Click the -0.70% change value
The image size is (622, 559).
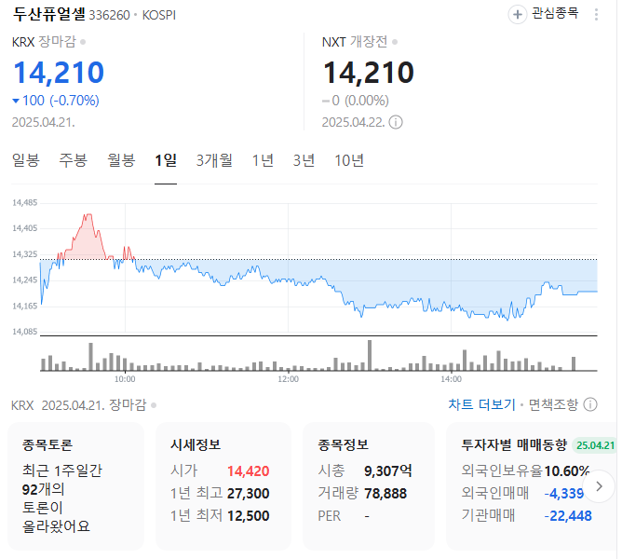click(x=74, y=101)
